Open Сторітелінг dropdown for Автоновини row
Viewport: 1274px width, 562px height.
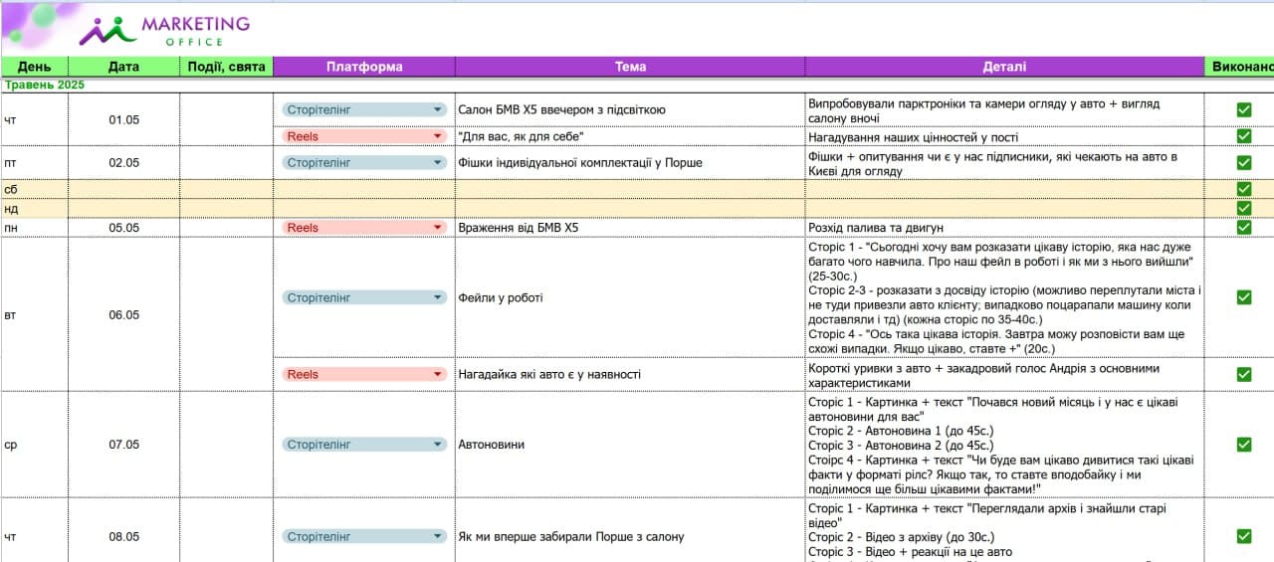[x=364, y=445]
